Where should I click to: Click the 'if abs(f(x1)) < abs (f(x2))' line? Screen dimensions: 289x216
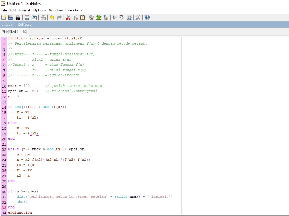(x=37, y=107)
